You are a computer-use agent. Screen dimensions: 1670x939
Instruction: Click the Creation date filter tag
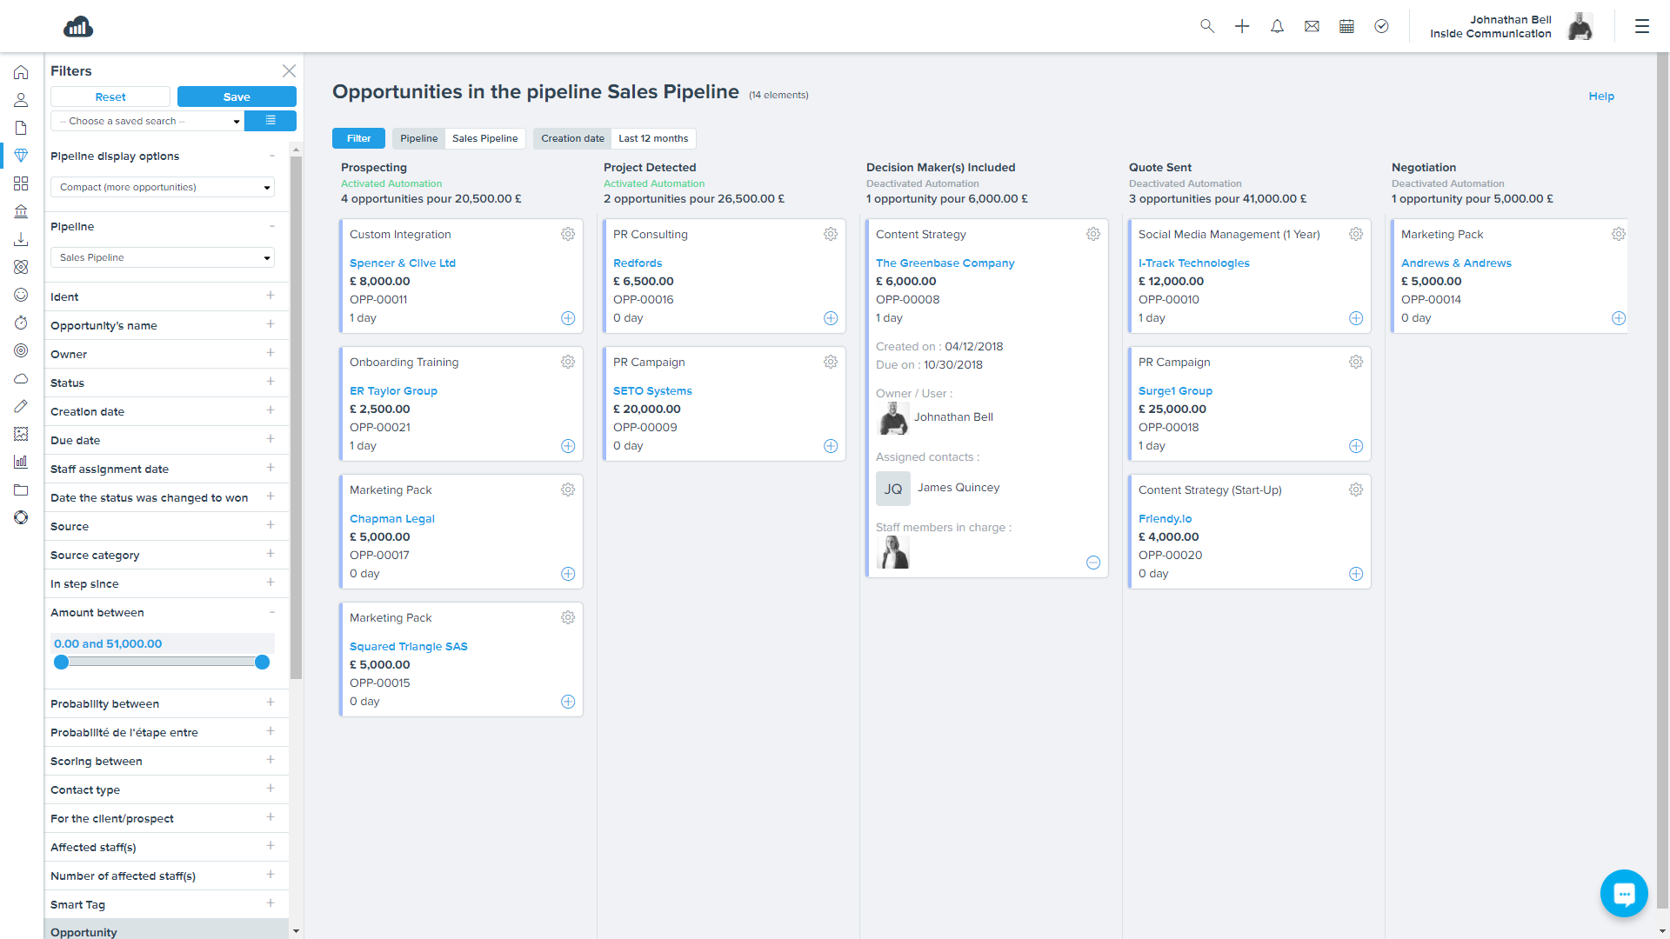click(571, 138)
